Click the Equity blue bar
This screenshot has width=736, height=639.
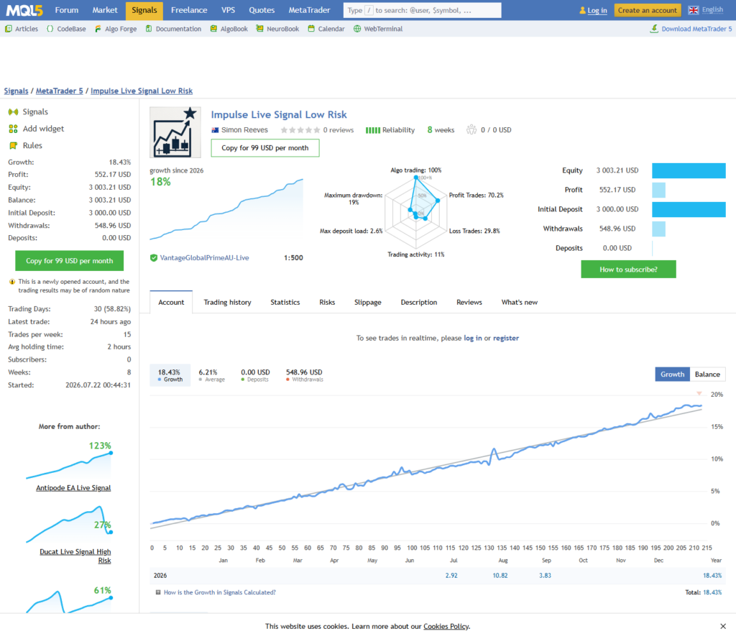(689, 170)
